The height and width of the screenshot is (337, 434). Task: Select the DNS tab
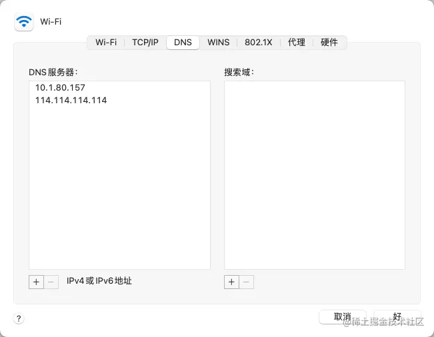click(183, 43)
